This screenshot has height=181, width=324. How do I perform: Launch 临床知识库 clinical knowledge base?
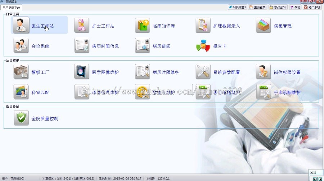tap(155, 25)
